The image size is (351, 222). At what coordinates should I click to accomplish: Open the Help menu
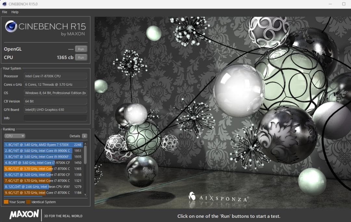(x=15, y=12)
